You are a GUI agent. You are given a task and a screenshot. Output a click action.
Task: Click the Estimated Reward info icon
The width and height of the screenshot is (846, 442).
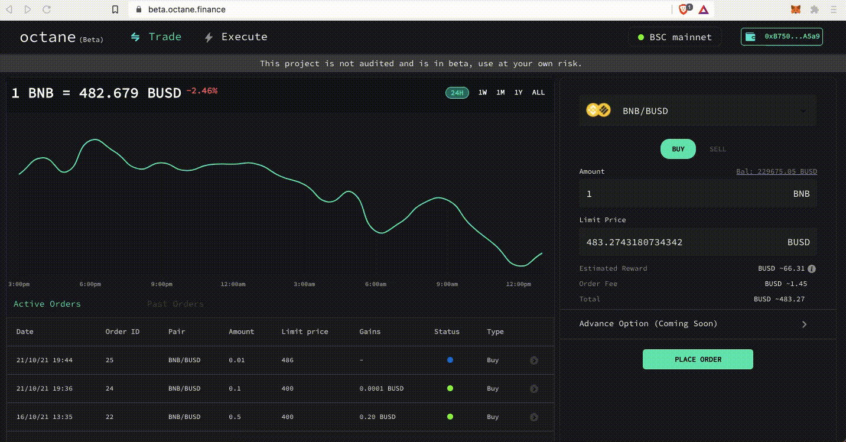pos(812,268)
